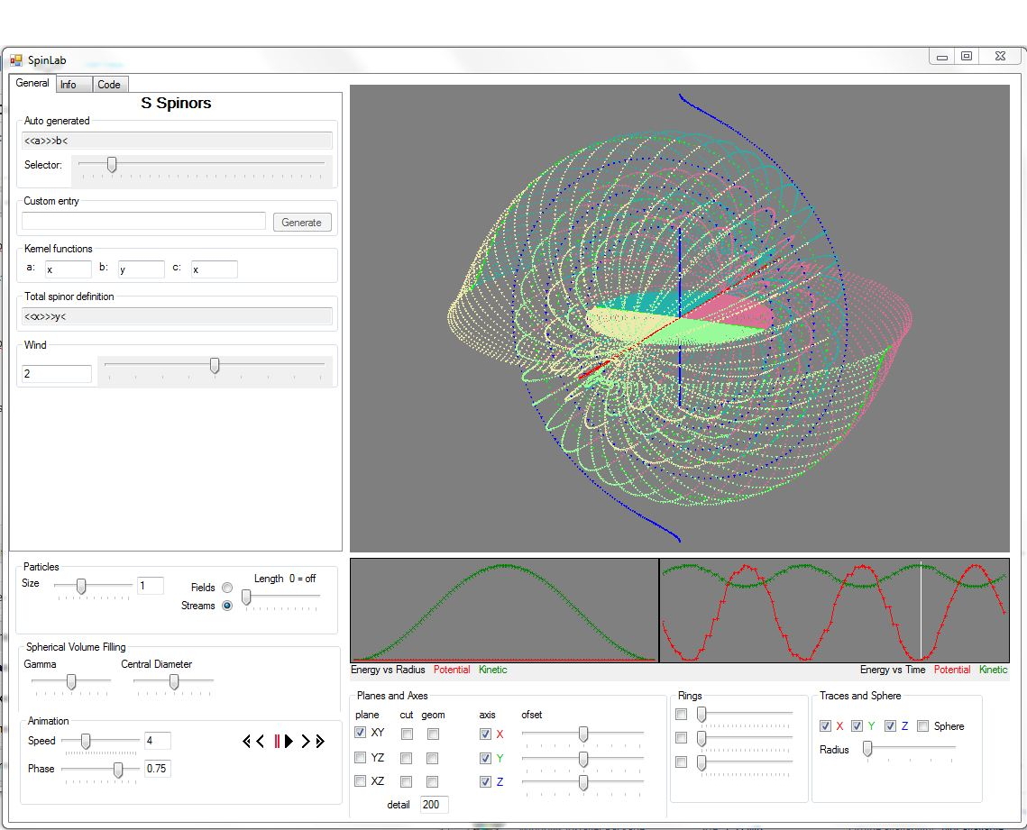Click the Custom entry text field
The image size is (1027, 830).
coord(143,221)
